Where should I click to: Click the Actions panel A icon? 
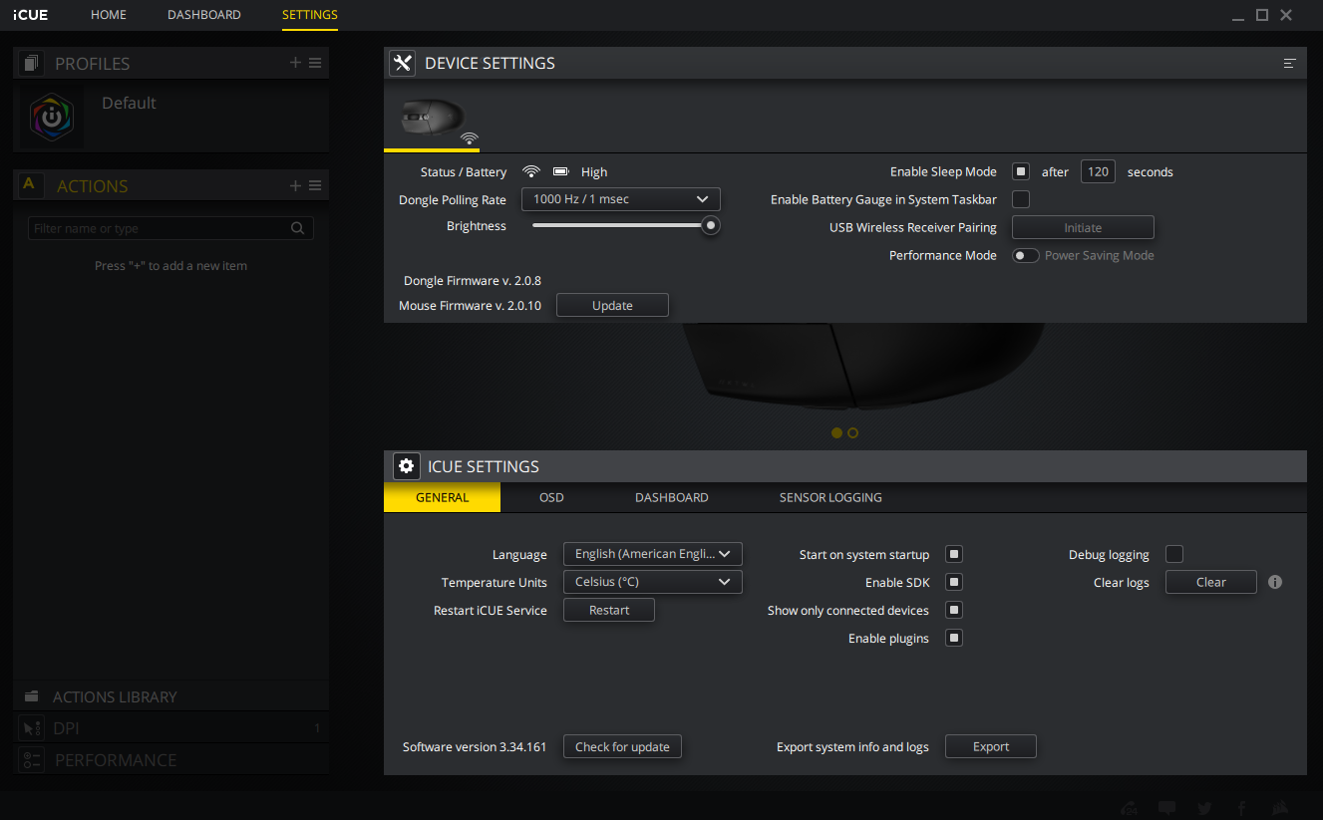(x=29, y=184)
